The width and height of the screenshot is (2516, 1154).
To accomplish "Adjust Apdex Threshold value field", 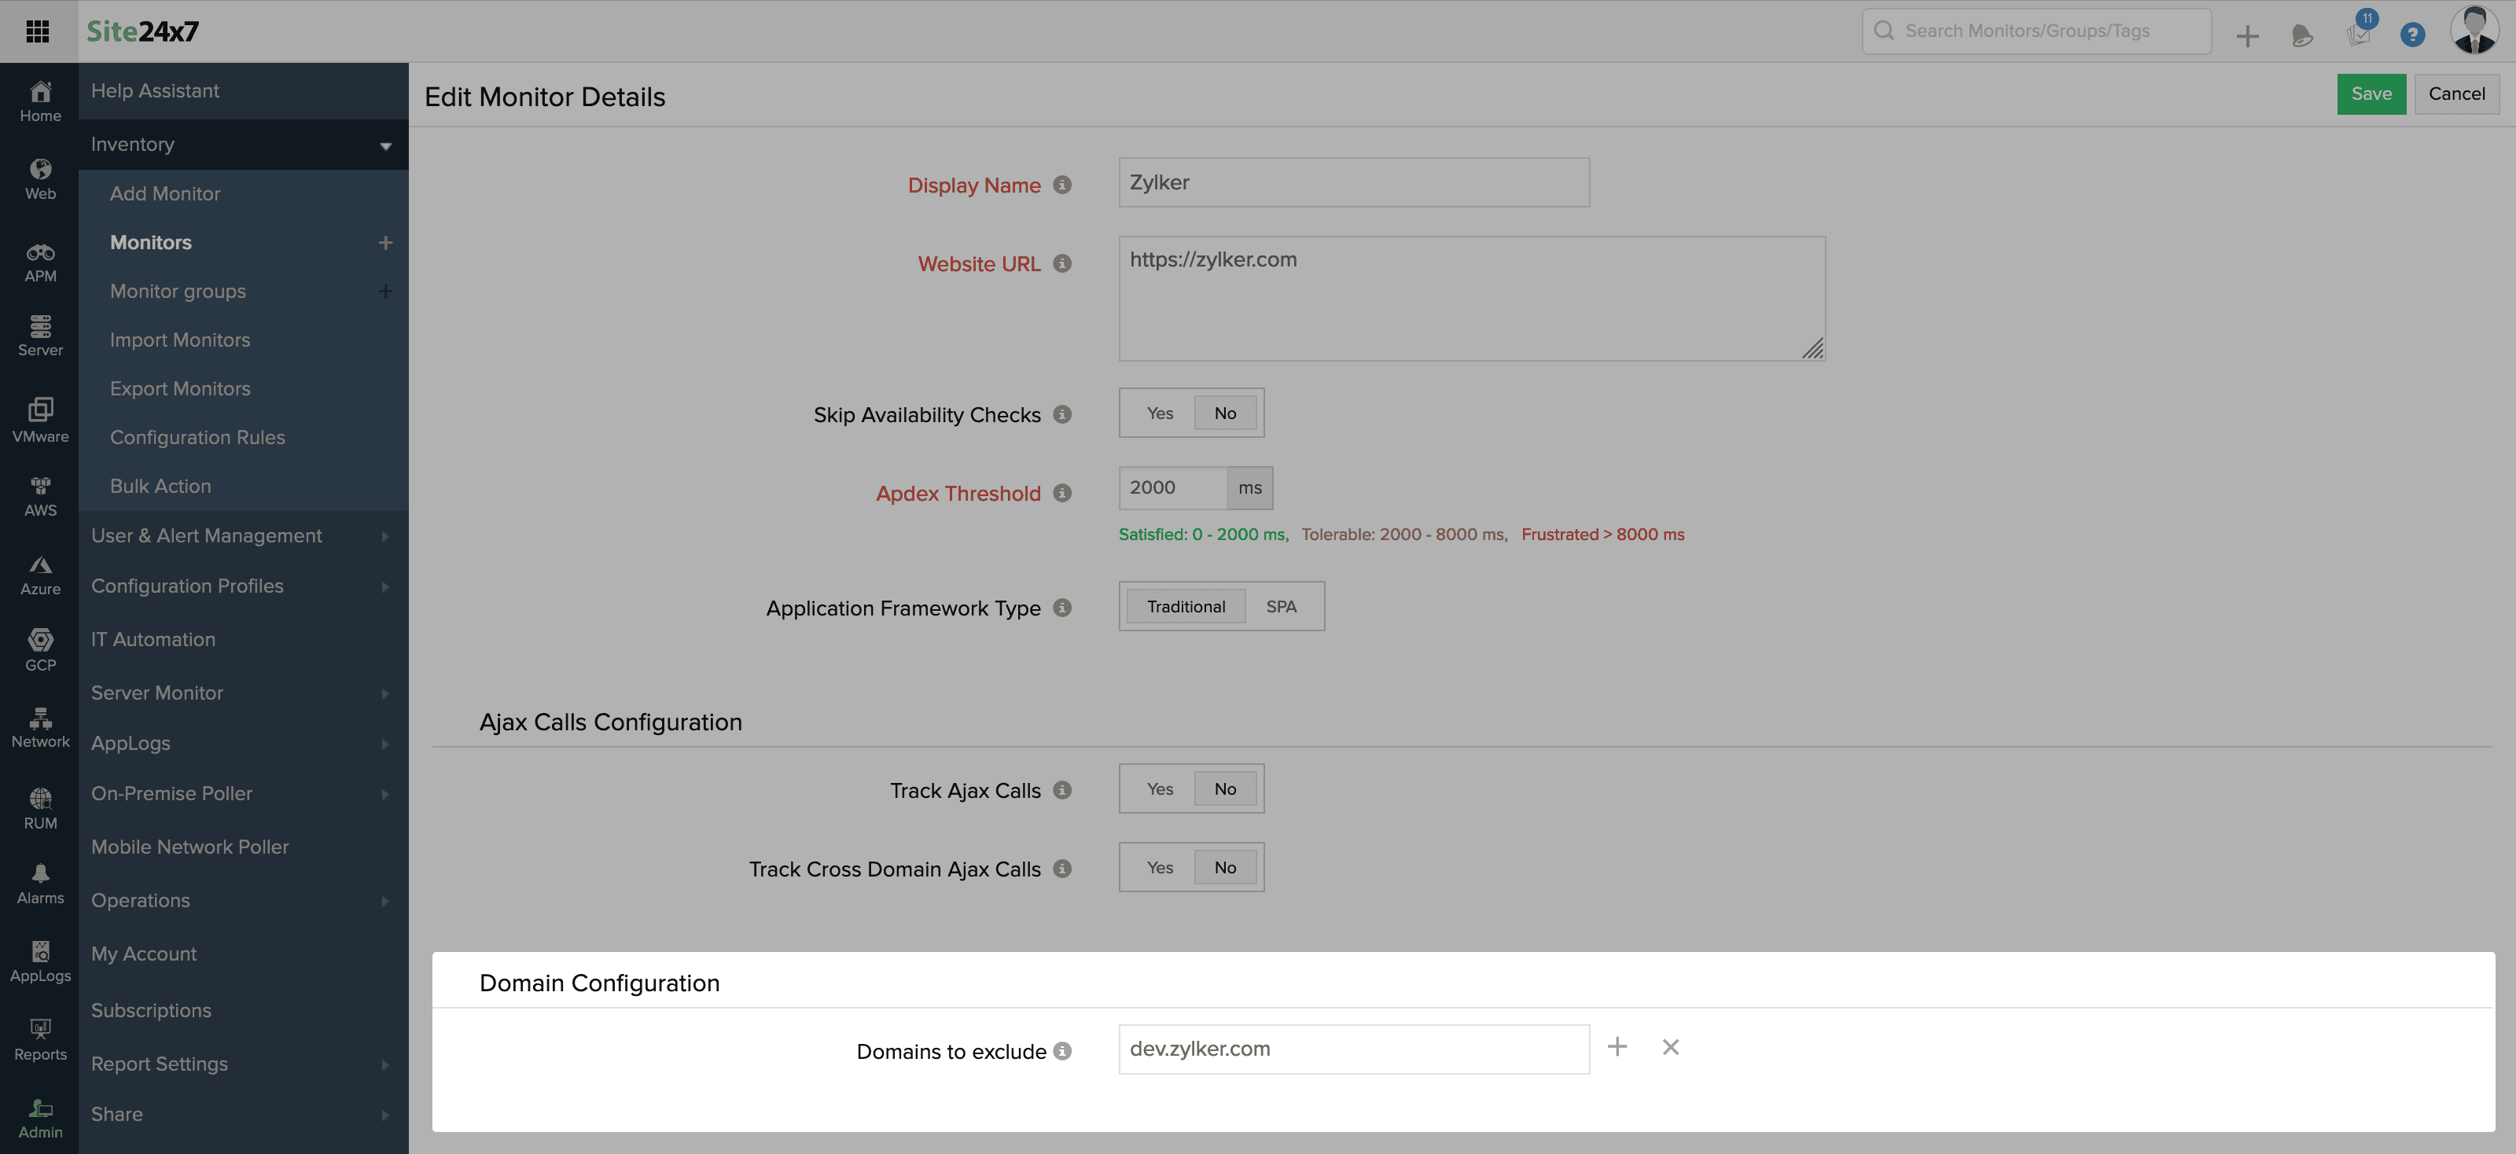I will pyautogui.click(x=1172, y=487).
